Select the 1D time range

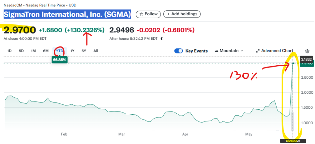(x=9, y=51)
